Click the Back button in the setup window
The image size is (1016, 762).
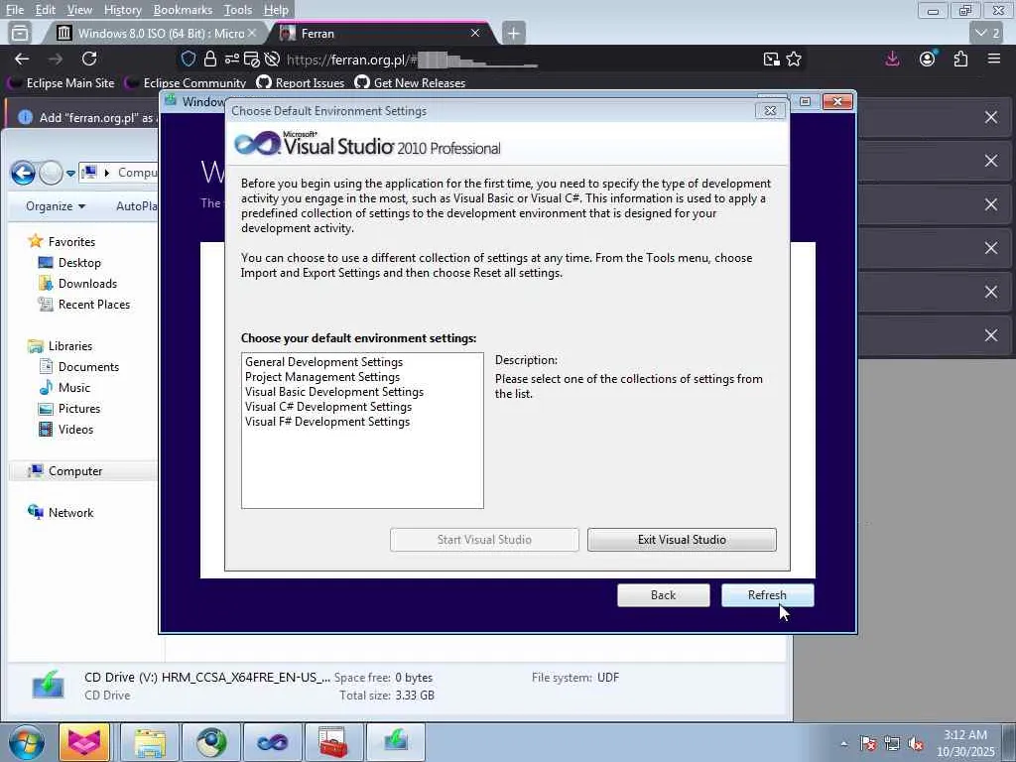(x=663, y=595)
